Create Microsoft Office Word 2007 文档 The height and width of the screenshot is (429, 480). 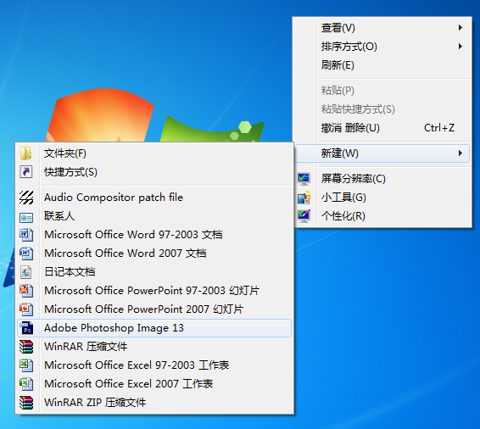154,253
